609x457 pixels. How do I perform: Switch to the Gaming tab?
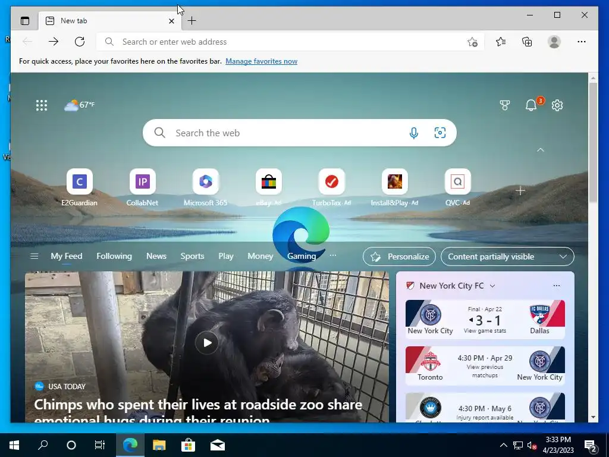(302, 256)
